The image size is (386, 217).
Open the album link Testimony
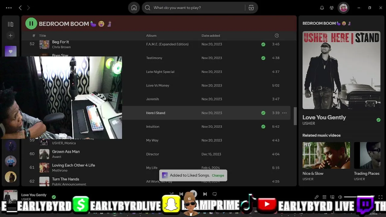(x=154, y=58)
